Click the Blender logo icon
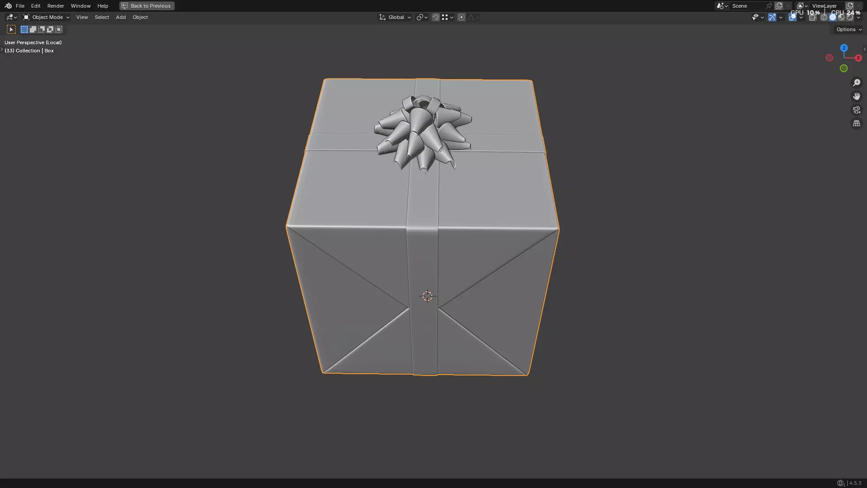The width and height of the screenshot is (867, 488). [8, 6]
